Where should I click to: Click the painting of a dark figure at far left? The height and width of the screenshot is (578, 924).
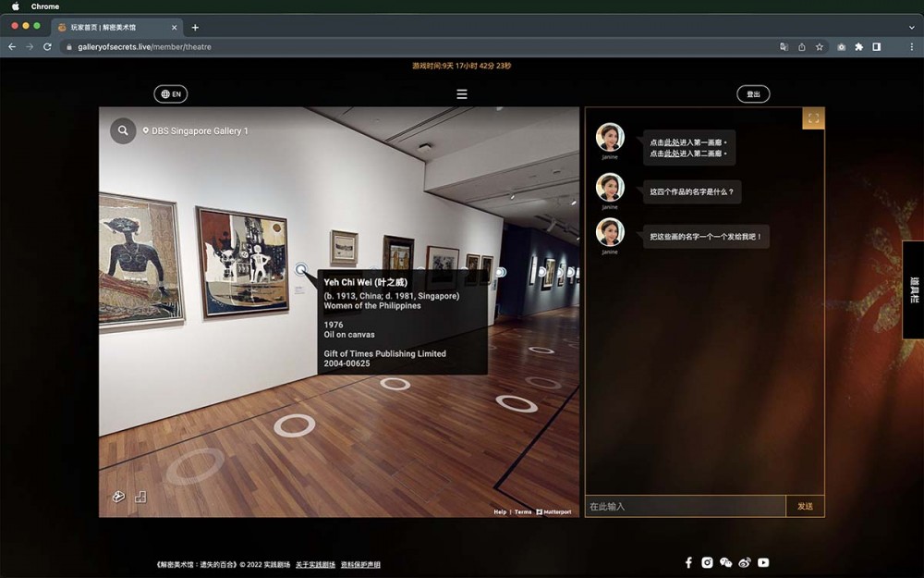pos(140,260)
